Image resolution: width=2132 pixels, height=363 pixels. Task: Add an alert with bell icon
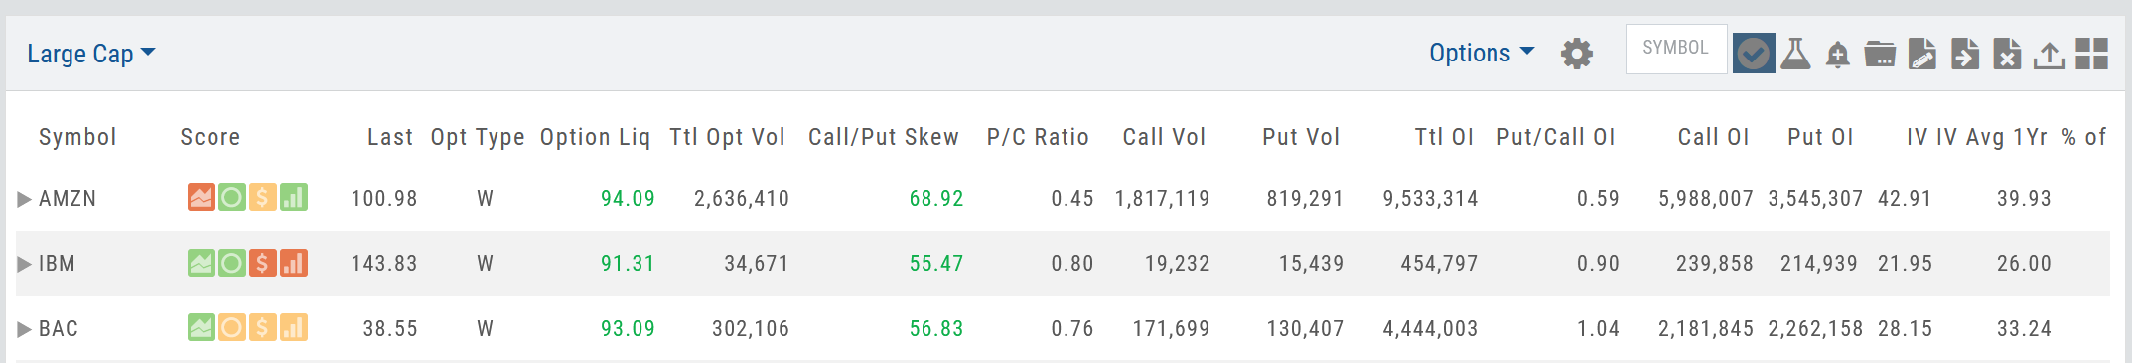click(x=1838, y=55)
